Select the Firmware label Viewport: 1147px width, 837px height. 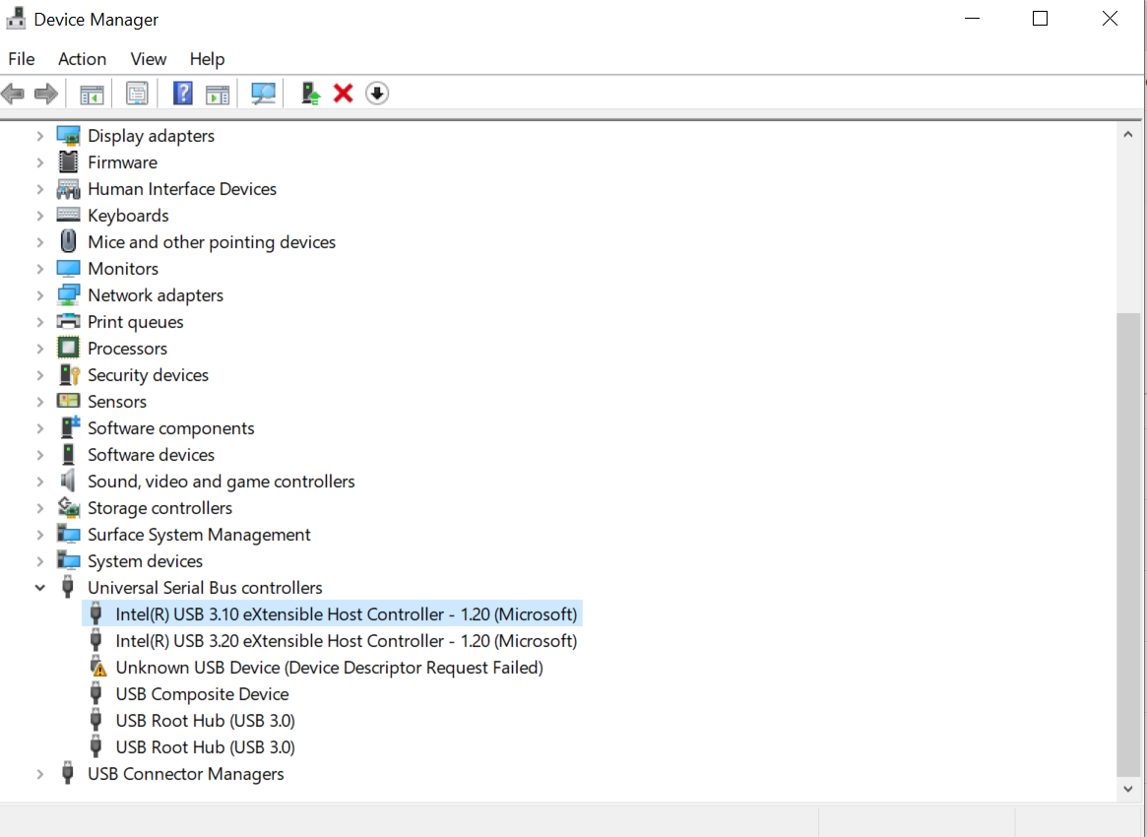(122, 162)
